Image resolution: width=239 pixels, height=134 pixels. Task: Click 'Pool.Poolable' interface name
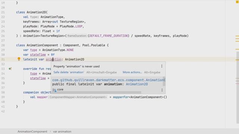pos(94,45)
